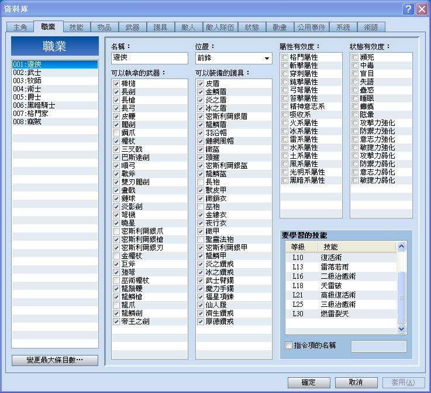Open the 狀態 tab
The width and height of the screenshot is (431, 393).
(252, 28)
